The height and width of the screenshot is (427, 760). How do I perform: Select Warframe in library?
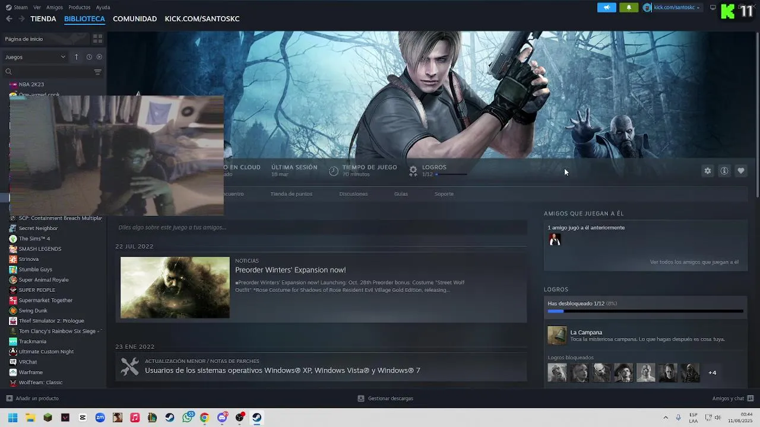point(31,372)
